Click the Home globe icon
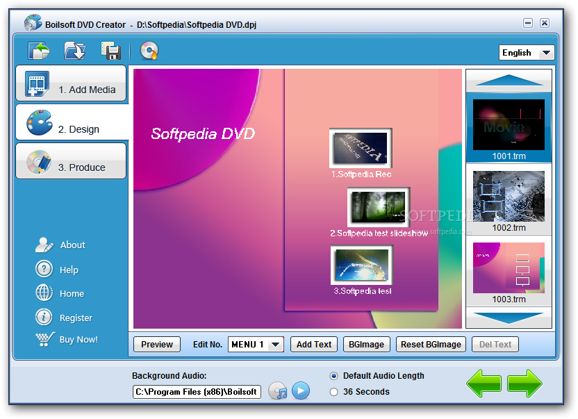Viewport: 578px width, 419px height. coord(44,293)
